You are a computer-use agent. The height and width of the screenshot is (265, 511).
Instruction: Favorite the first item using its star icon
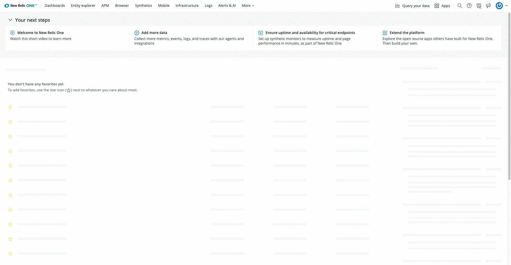[x=10, y=107]
